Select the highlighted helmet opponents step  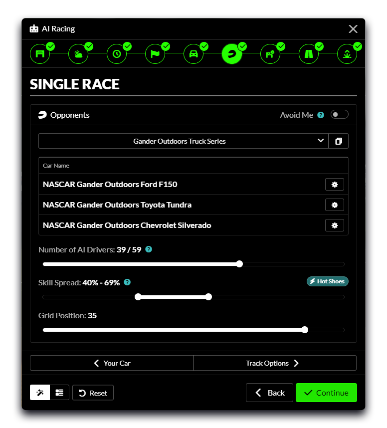click(x=232, y=54)
